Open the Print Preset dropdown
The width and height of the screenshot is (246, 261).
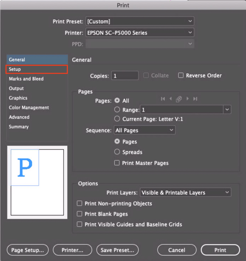coord(140,21)
